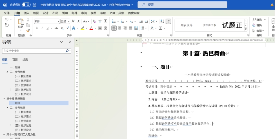Center-align the paragraph
Viewport: 275px width, 139px height.
point(120,28)
